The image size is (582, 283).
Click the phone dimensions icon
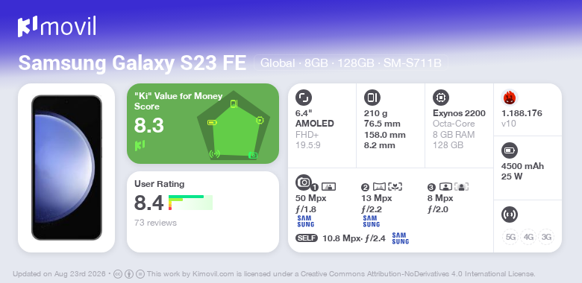point(372,98)
